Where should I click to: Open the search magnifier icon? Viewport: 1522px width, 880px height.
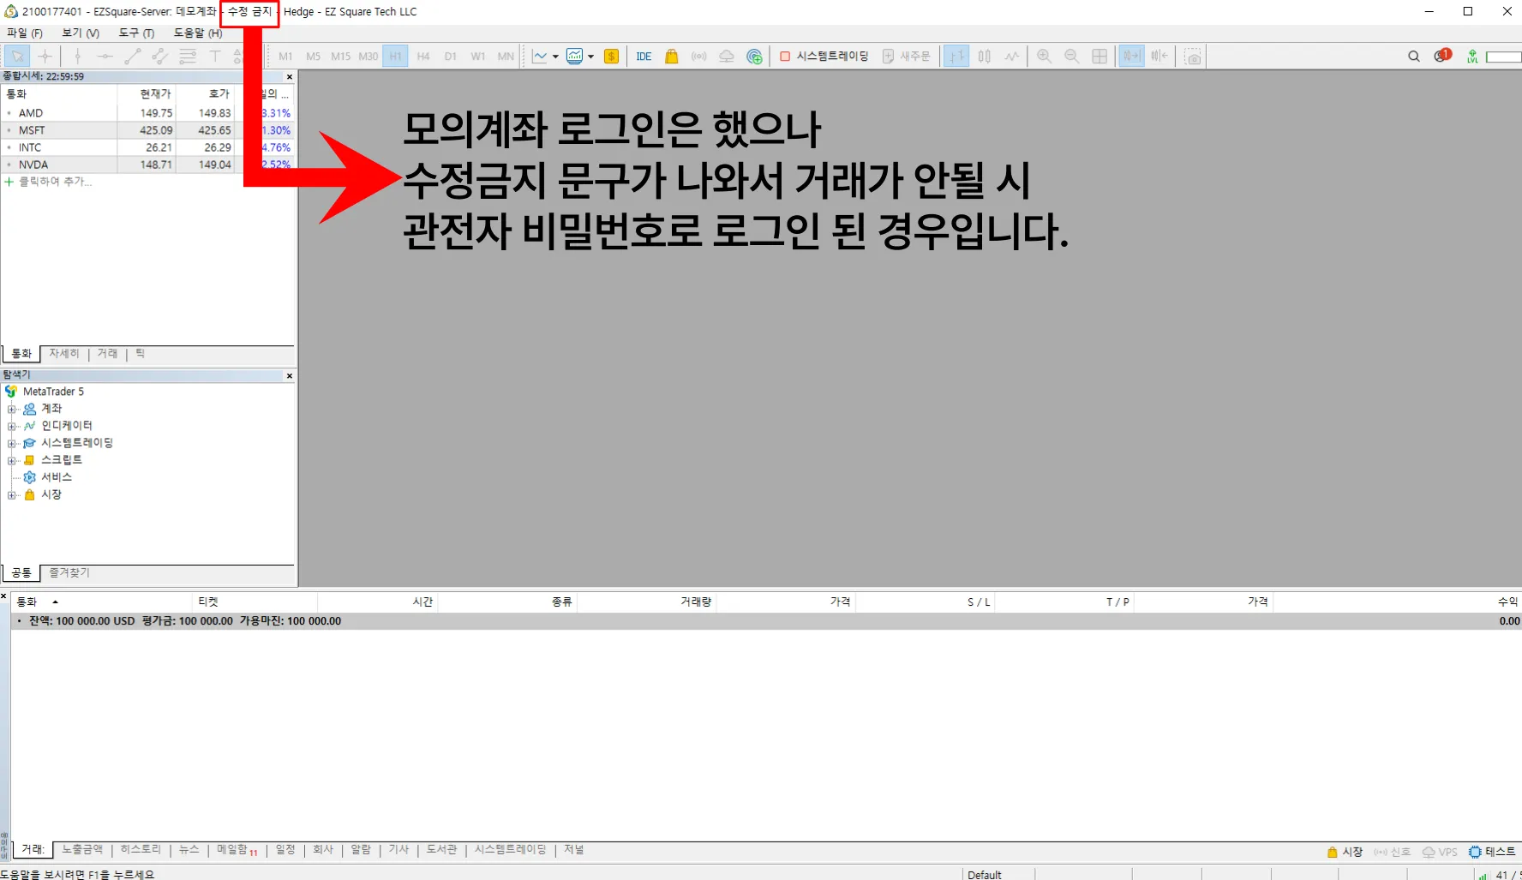1414,57
